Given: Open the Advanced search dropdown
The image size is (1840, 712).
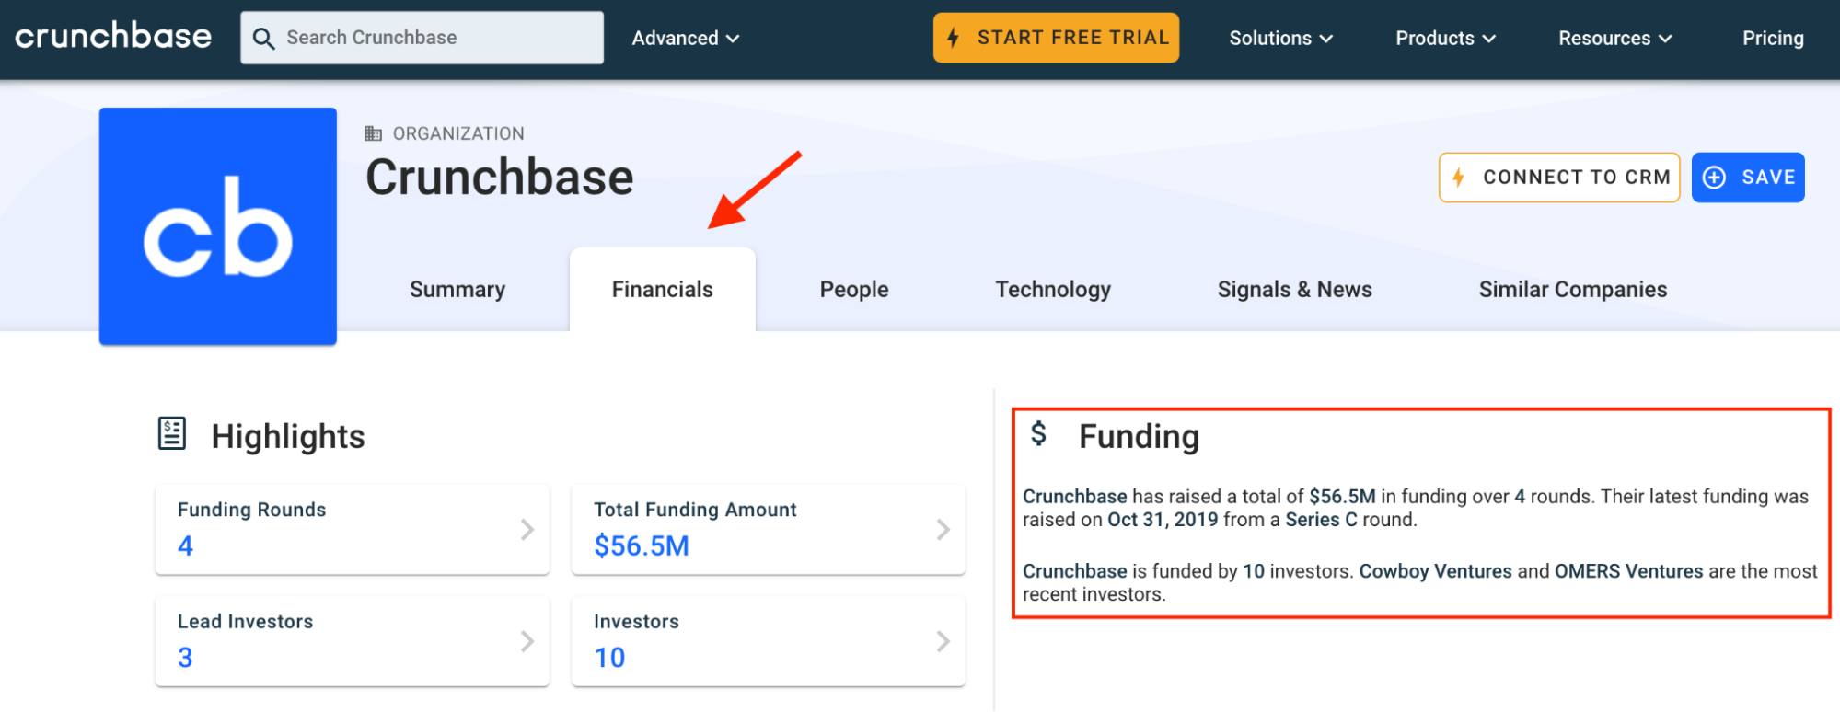Looking at the screenshot, I should click(x=685, y=39).
